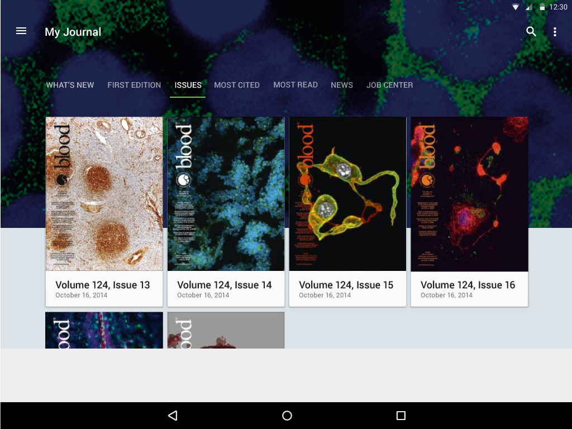Click the "October 16, 2014" date under Issue 13
Image resolution: width=572 pixels, height=429 pixels.
pos(82,295)
